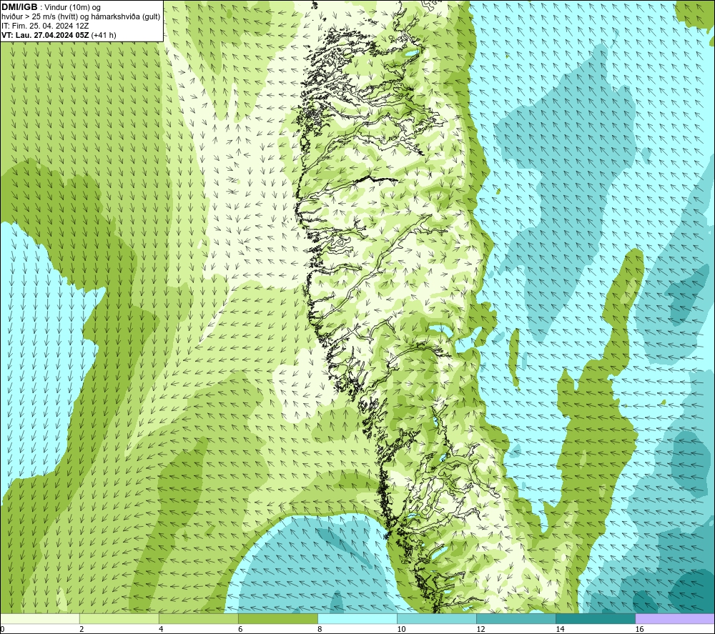Click the "0" scale label

3,629
